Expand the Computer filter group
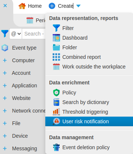 click(5, 60)
